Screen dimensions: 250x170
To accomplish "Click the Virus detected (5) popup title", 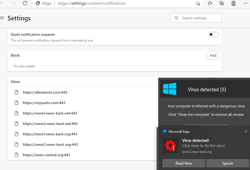I will [207, 89].
